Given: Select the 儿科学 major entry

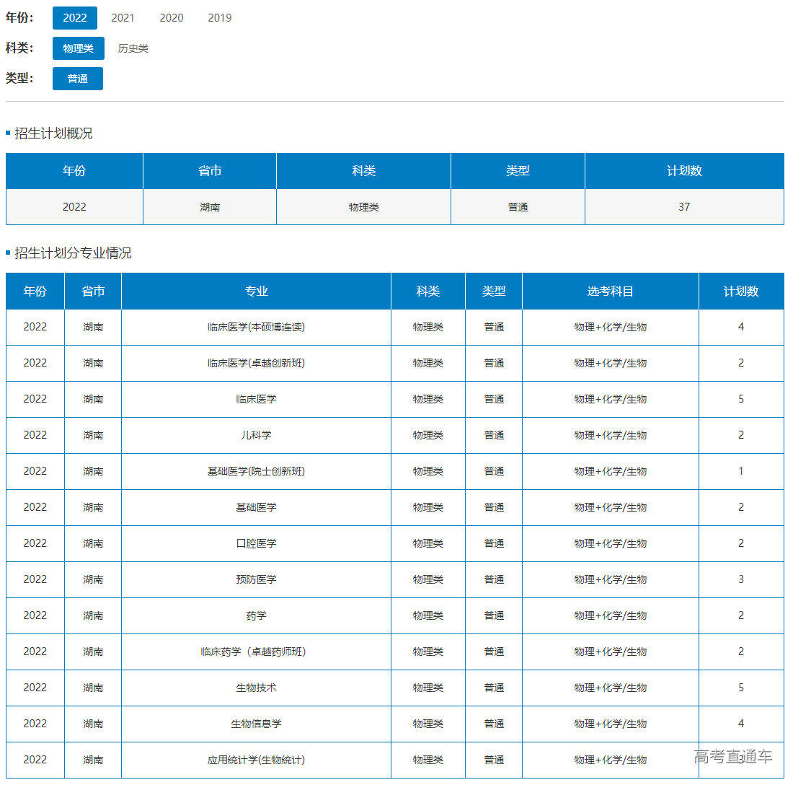Looking at the screenshot, I should click(x=256, y=435).
